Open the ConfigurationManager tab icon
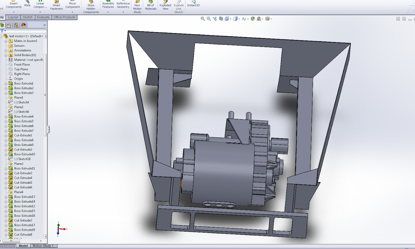Image resolution: width=415 pixels, height=249 pixels. [16, 25]
